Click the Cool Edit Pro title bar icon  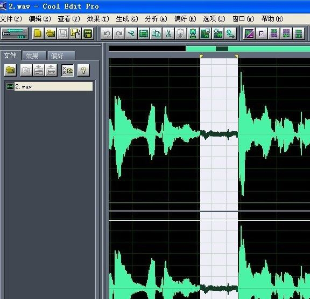[x=3, y=6]
